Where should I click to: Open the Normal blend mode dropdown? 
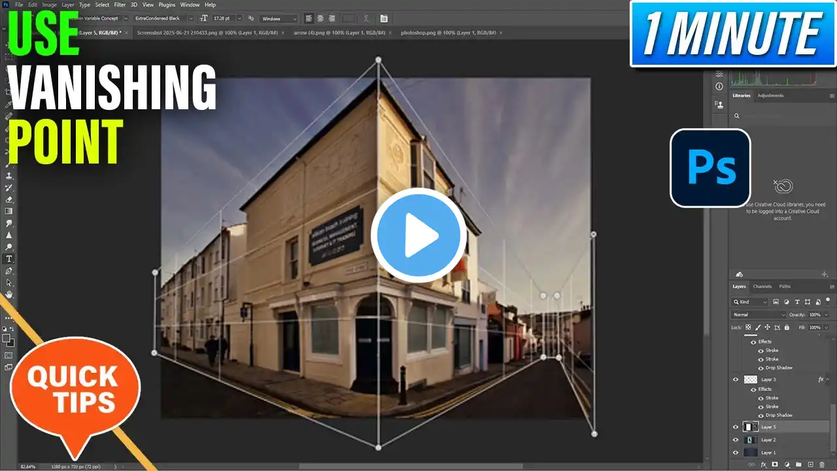(759, 315)
